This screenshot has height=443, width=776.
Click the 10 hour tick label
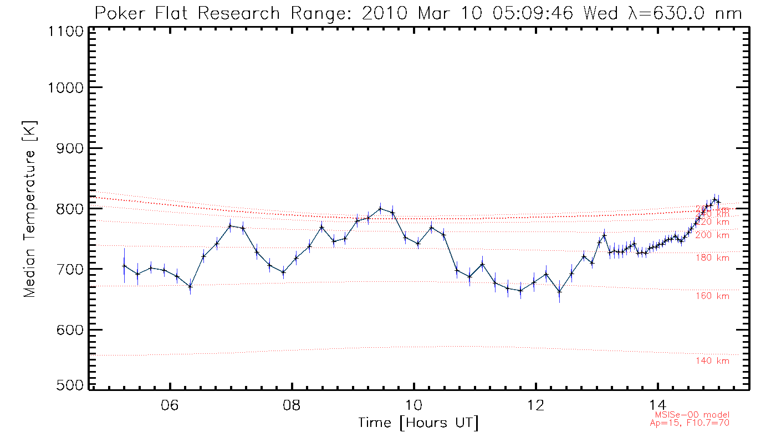point(413,404)
